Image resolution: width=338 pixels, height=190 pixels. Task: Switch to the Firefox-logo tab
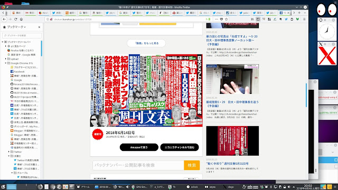pos(43,13)
